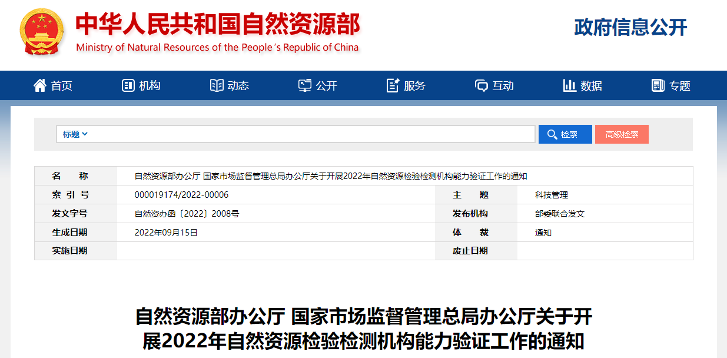Click the 政府信息公开 header link
The height and width of the screenshot is (358, 727).
pyautogui.click(x=630, y=27)
